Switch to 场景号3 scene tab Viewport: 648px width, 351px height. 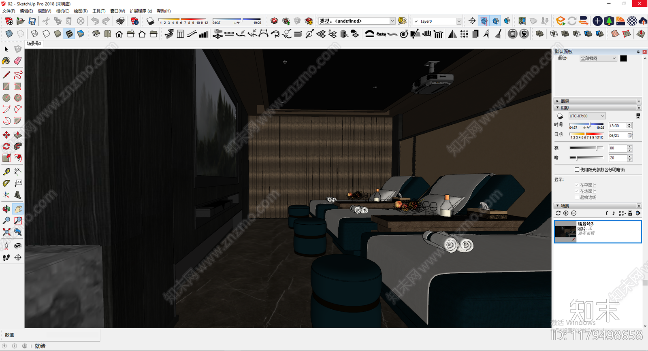tap(34, 43)
